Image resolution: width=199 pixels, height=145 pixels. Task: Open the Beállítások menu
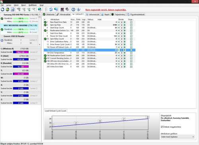coord(33,5)
